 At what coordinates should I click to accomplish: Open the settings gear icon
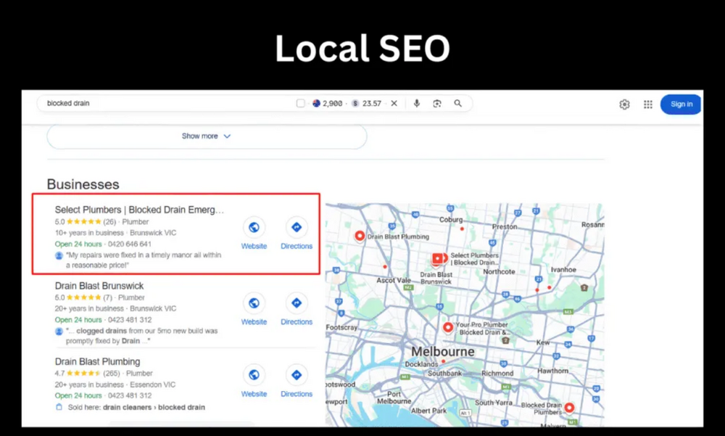(624, 104)
